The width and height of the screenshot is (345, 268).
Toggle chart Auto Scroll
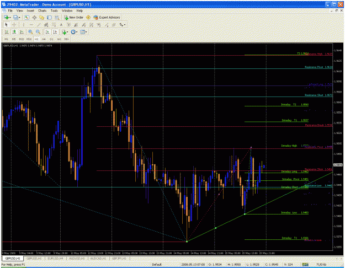coord(47,32)
